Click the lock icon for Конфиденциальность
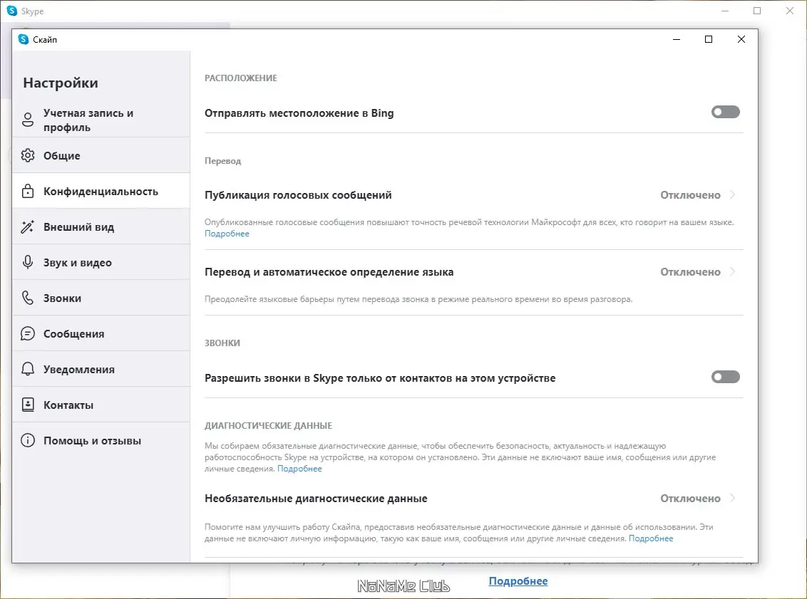 pyautogui.click(x=29, y=191)
